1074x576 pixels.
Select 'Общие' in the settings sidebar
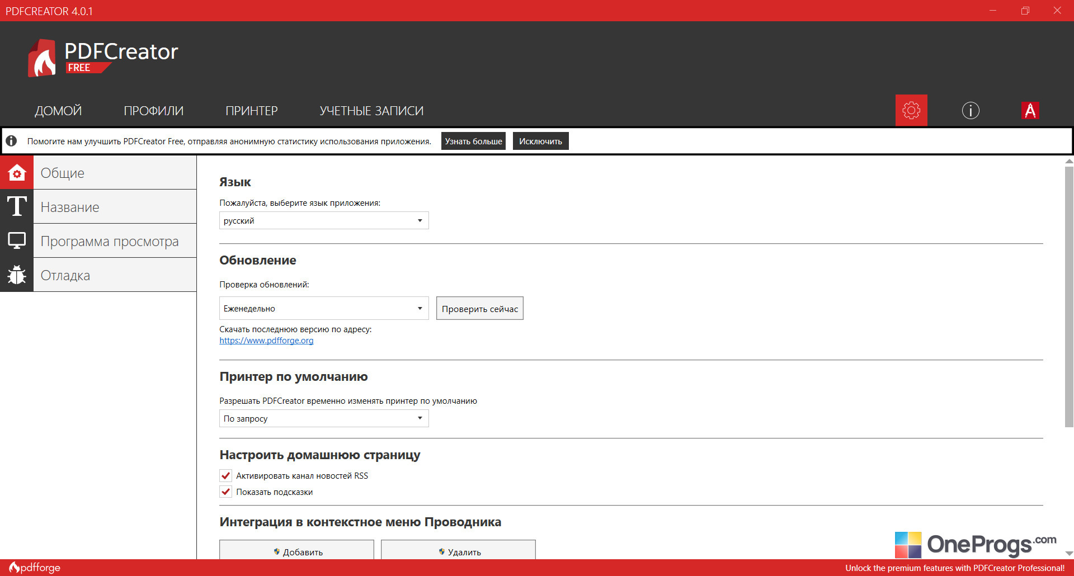(x=115, y=172)
